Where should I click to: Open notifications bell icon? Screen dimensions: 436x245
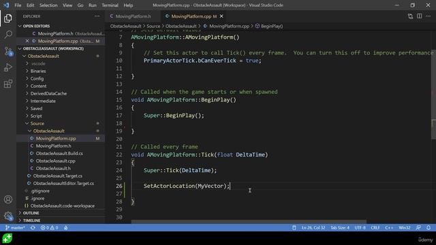tap(429, 228)
